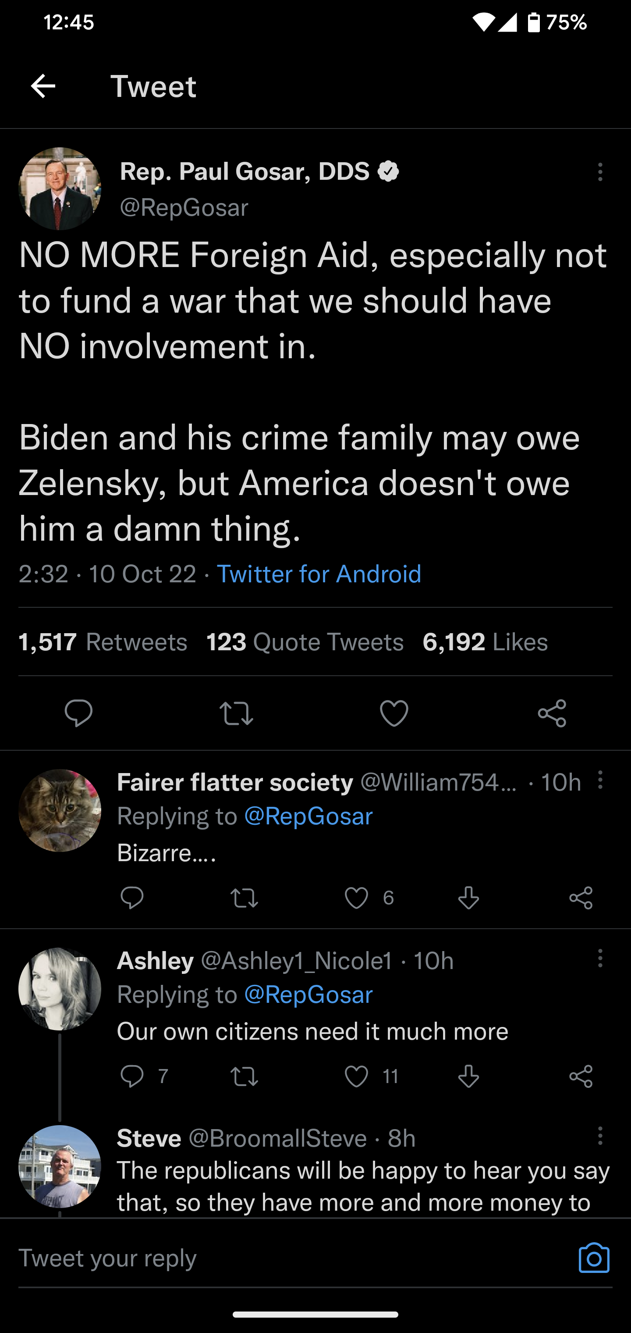Share Ashley's reply
This screenshot has height=1333, width=631.
coord(580,1076)
